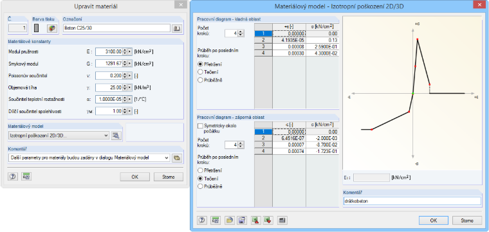Click cell 4.3000E-02 in positive stress column
Image resolution: width=489 pixels, height=232 pixels.
322,53
